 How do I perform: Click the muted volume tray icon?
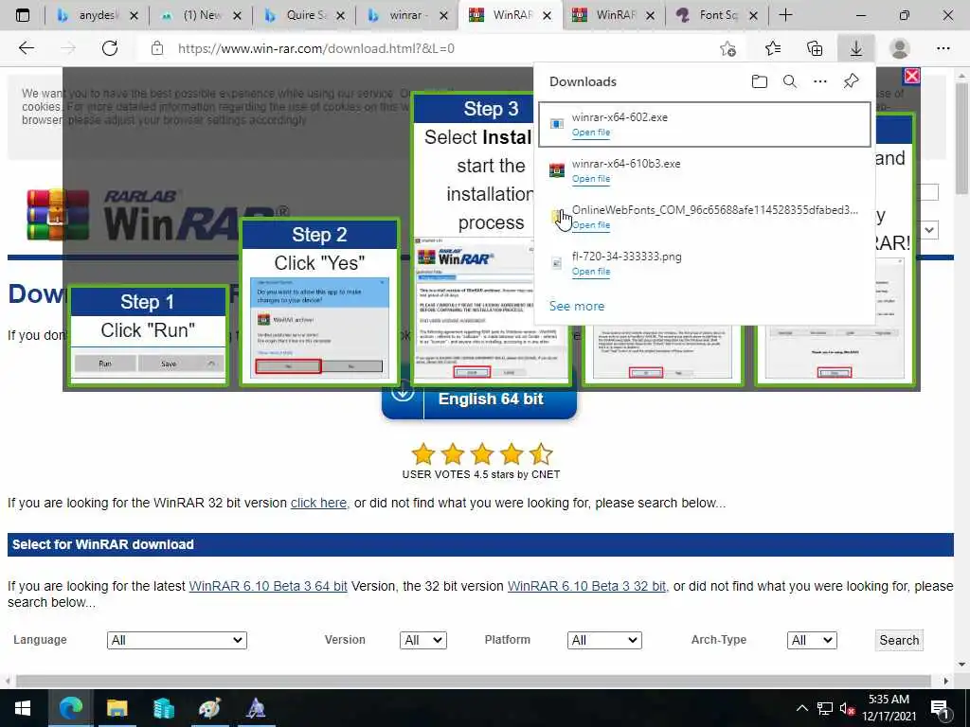point(847,708)
